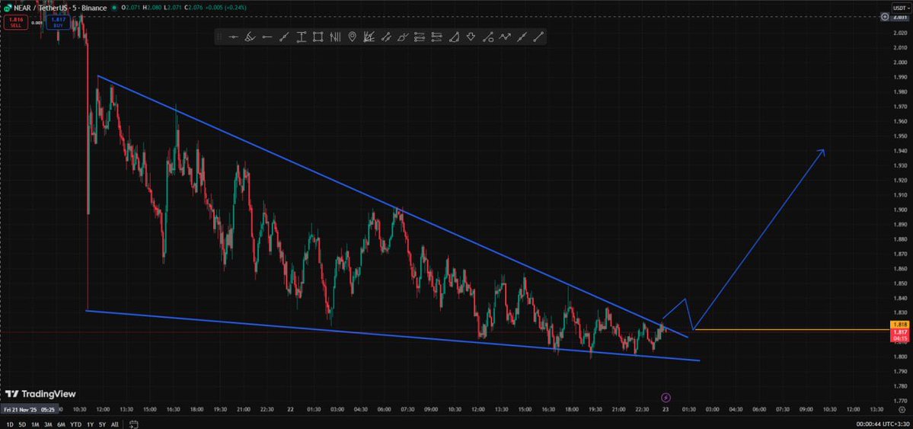Image resolution: width=913 pixels, height=429 pixels.
Task: Set the range to 6M
Action: tap(61, 424)
